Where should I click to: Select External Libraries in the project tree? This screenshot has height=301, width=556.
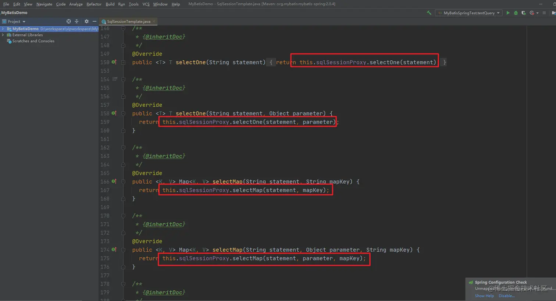click(28, 35)
